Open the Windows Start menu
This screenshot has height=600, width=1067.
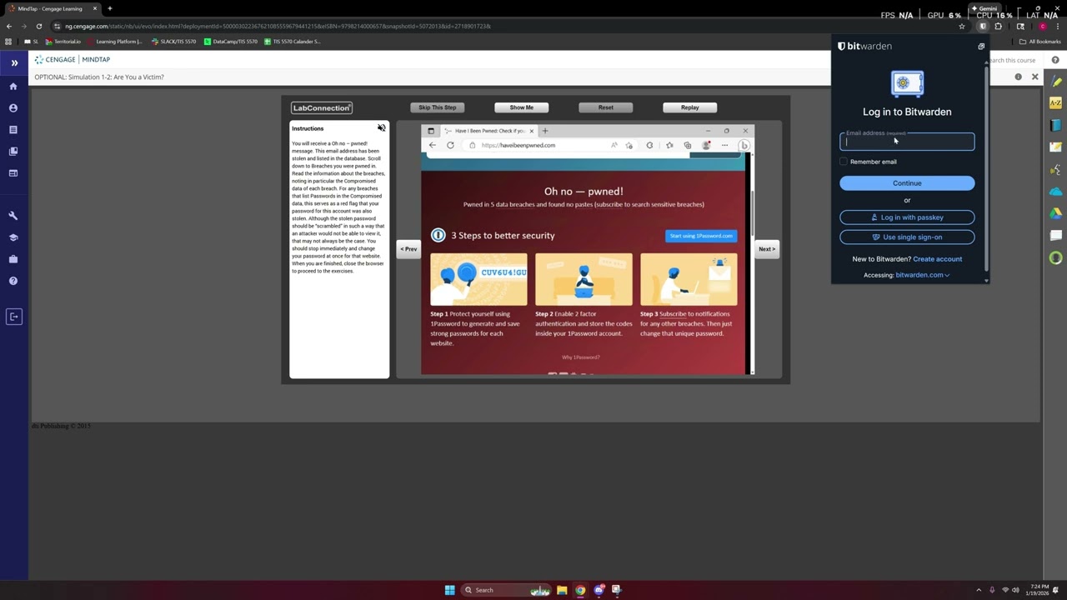[x=449, y=590]
